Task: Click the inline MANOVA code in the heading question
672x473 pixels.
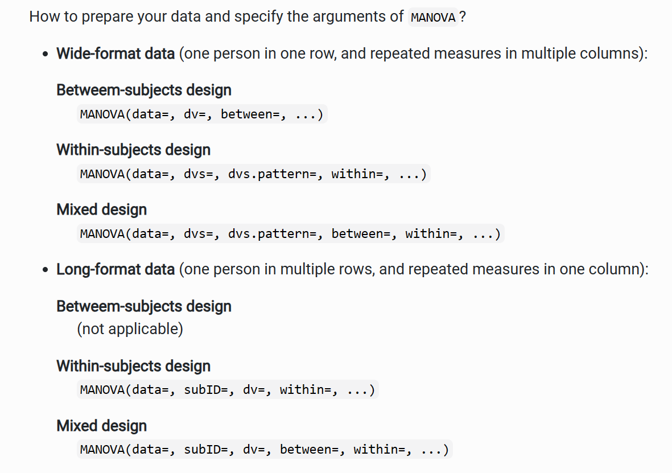Action: 433,18
